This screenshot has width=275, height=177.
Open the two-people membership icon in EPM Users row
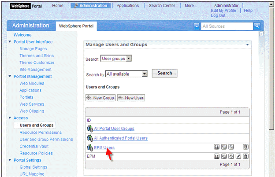[x=216, y=147]
